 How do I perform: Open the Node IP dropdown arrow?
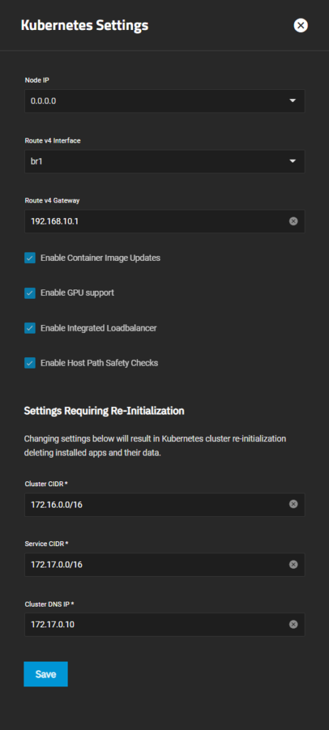292,101
